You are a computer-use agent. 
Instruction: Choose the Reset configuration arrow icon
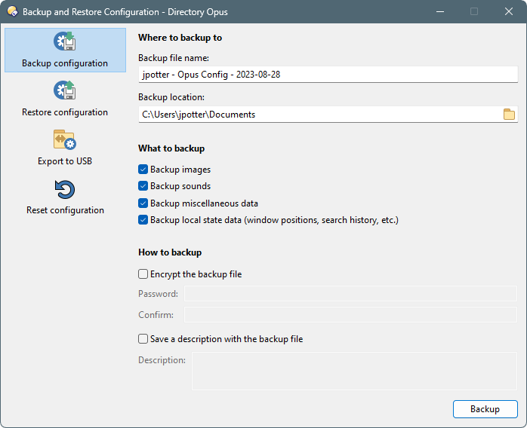[65, 190]
